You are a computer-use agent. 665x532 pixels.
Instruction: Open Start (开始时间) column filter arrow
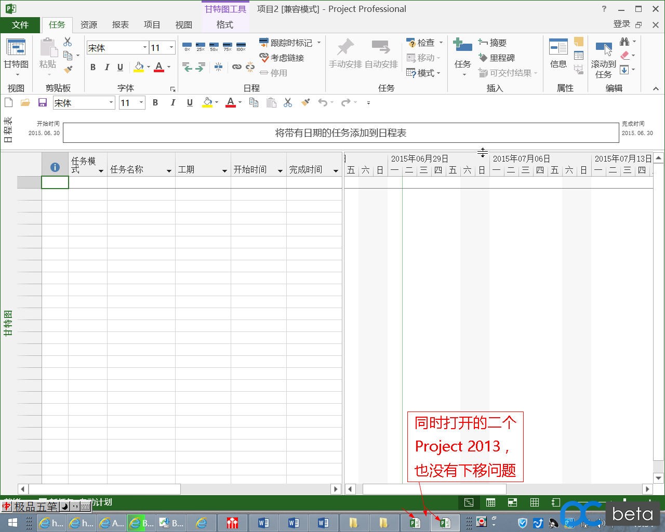280,171
